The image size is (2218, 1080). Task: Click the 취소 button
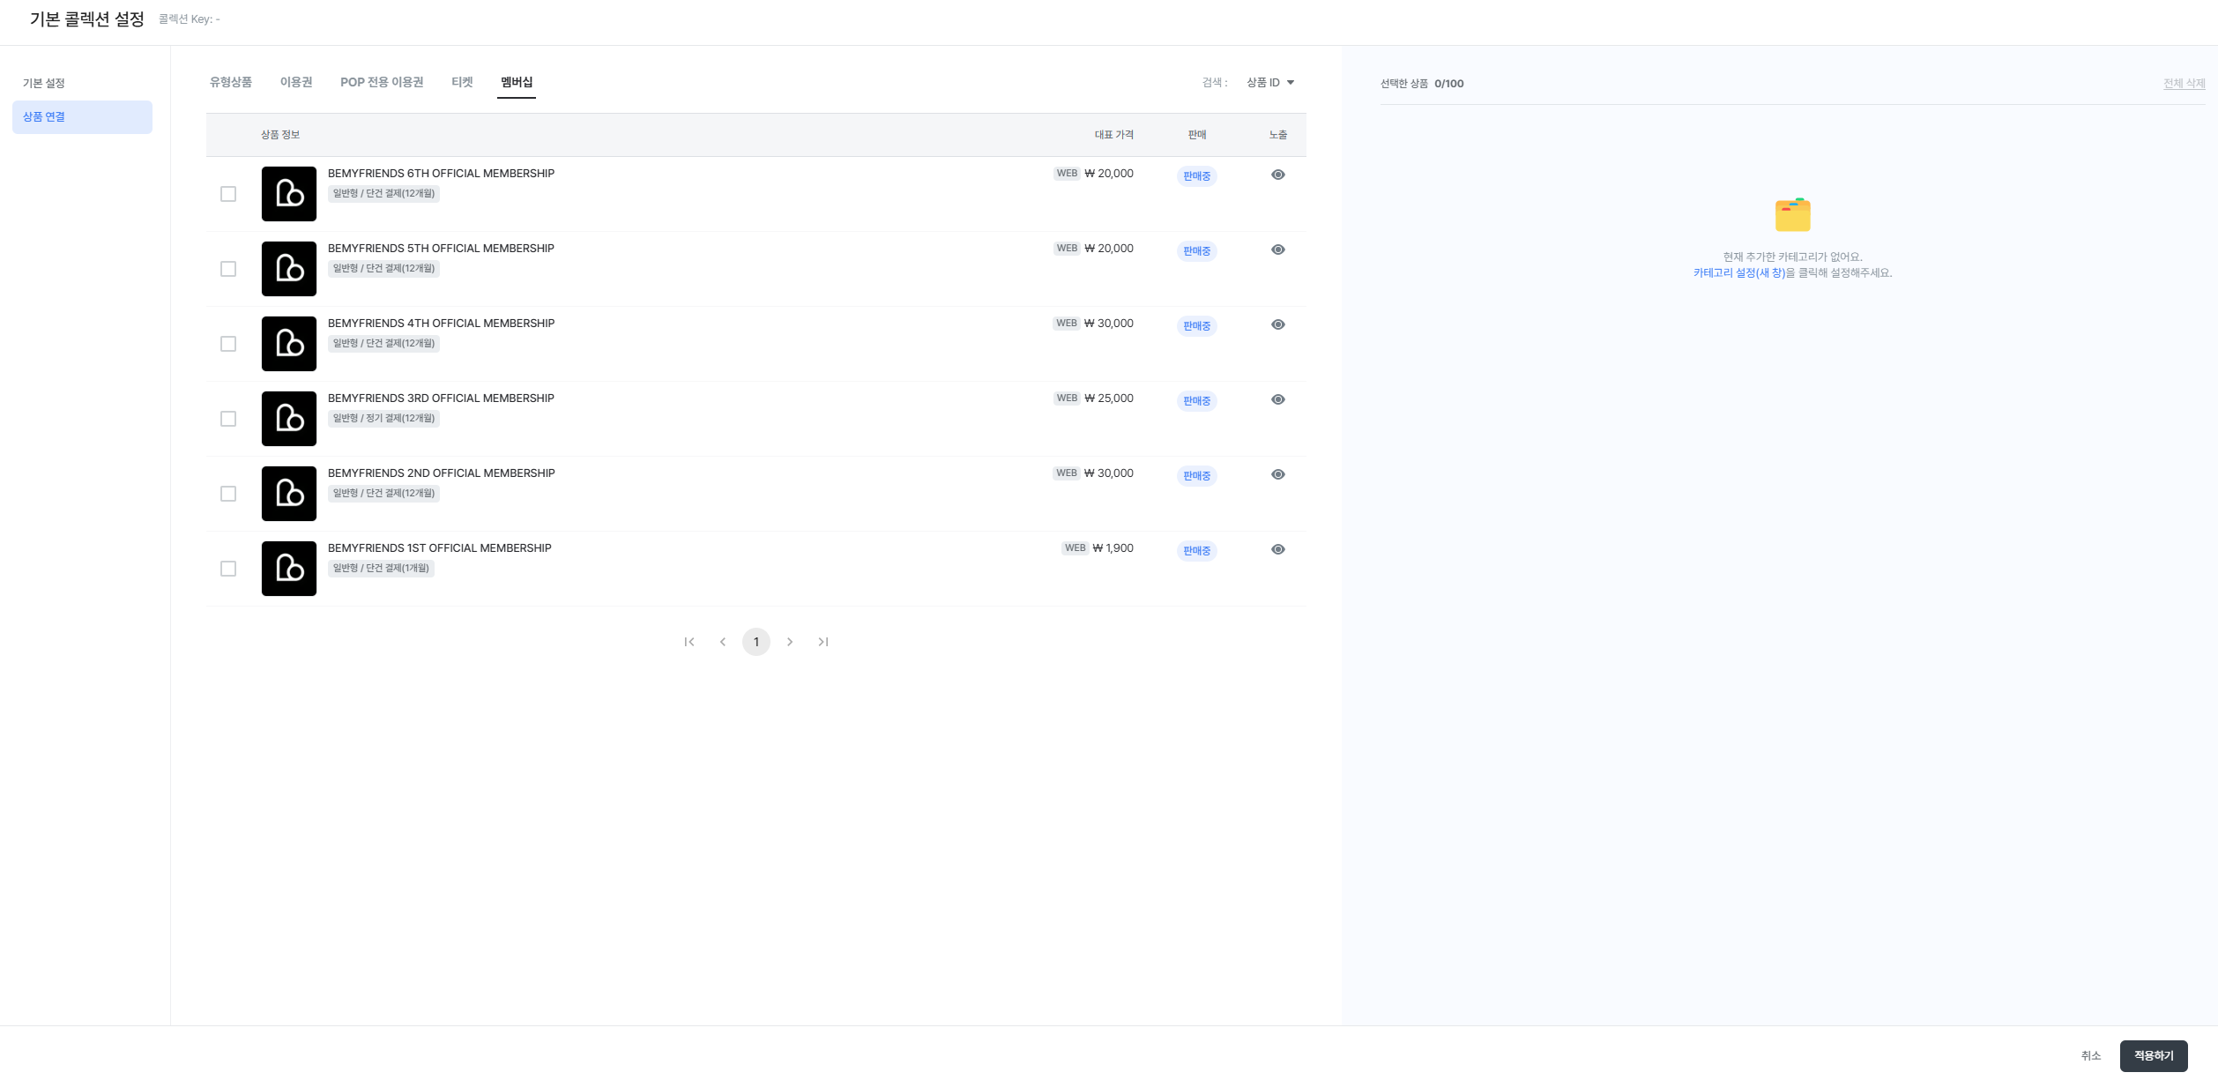click(2091, 1056)
